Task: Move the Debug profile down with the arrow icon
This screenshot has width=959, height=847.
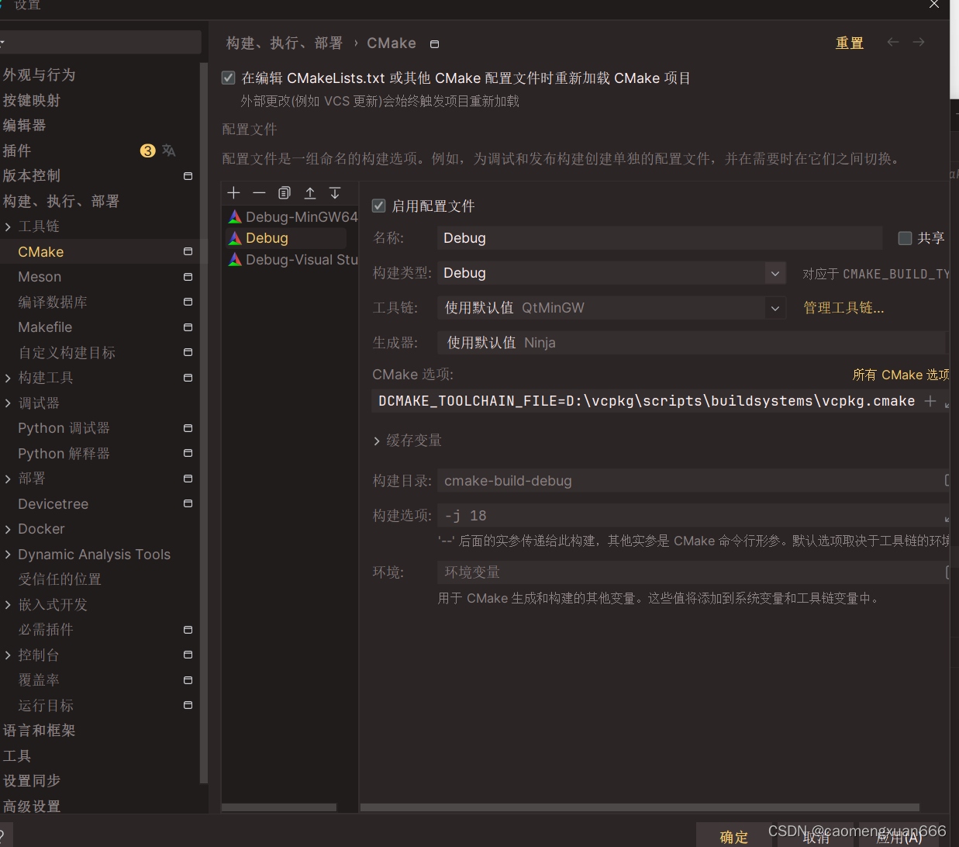Action: [334, 192]
